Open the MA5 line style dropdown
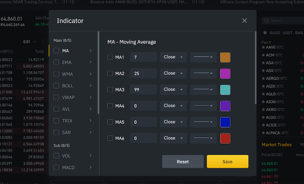 (x=203, y=122)
